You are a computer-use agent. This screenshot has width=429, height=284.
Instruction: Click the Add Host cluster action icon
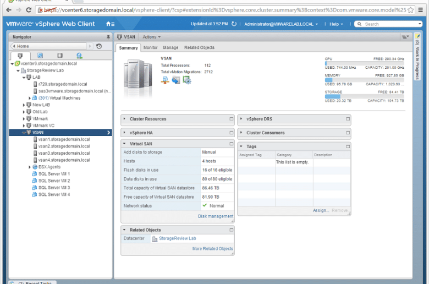(x=165, y=80)
